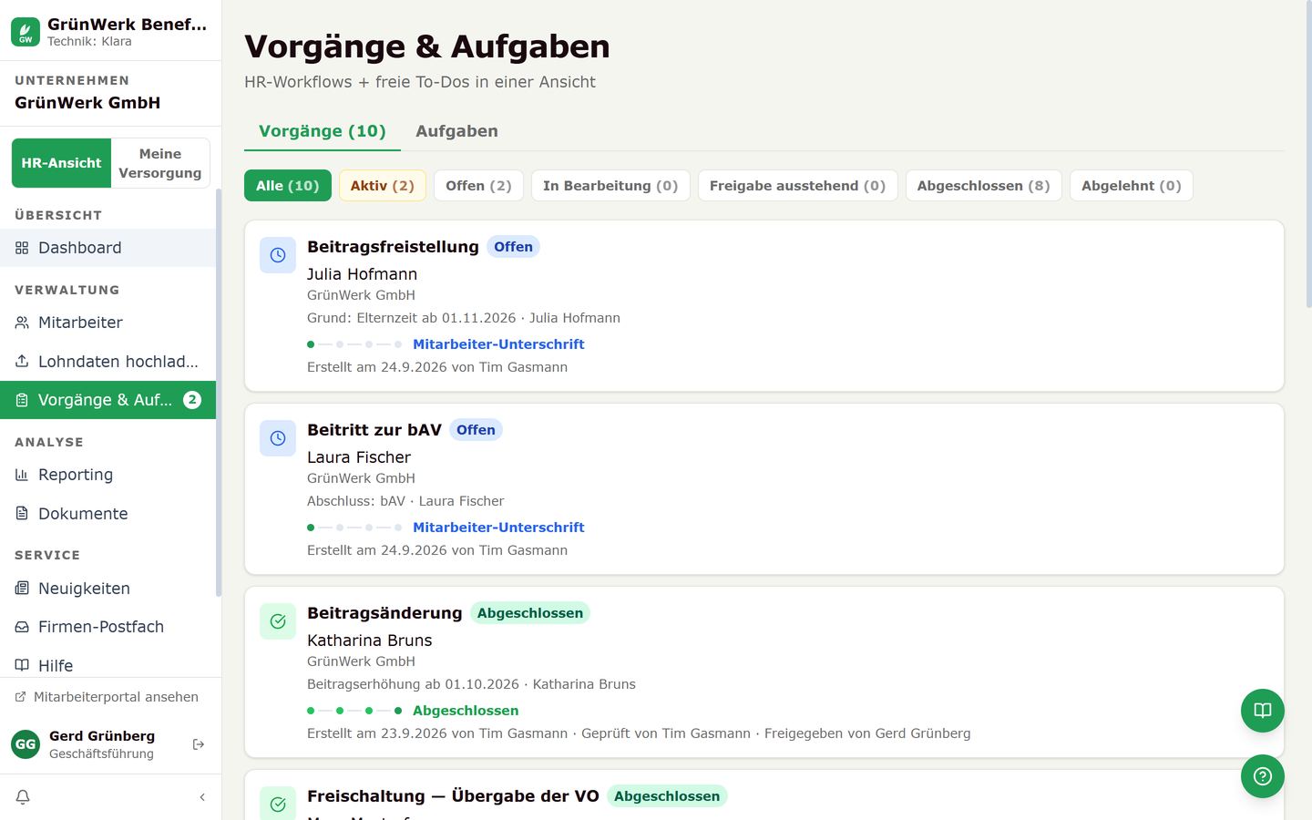Screen dimensions: 1312x820
Task: Go to Lohndaten hochladen in sidebar
Action: pyautogui.click(x=108, y=362)
